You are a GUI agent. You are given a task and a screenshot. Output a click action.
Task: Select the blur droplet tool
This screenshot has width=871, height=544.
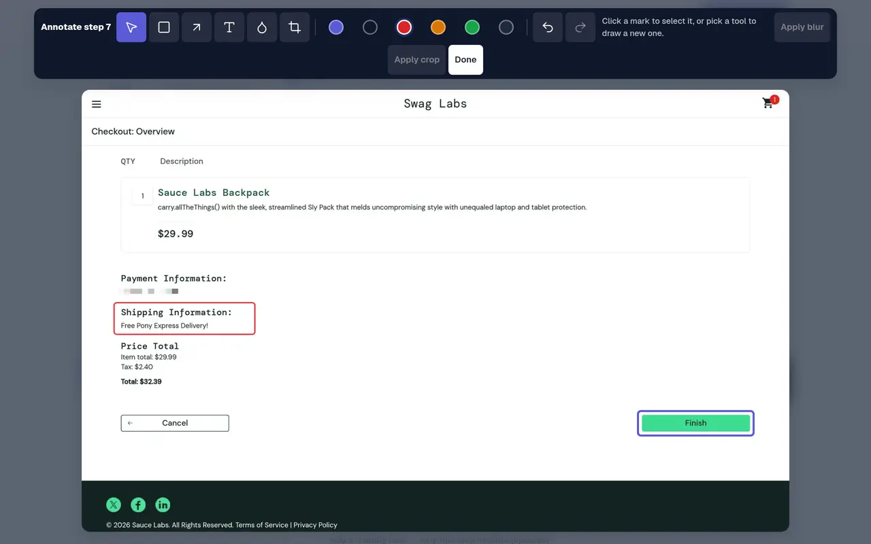pyautogui.click(x=262, y=27)
